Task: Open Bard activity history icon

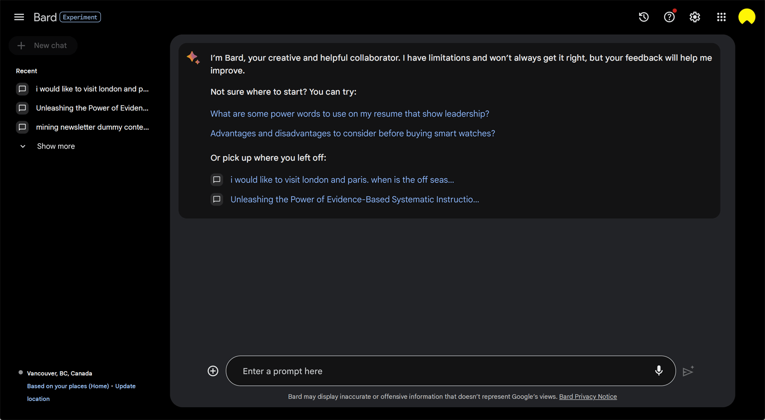Action: tap(644, 17)
